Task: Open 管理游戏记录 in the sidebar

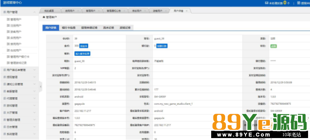Action: 19,63
